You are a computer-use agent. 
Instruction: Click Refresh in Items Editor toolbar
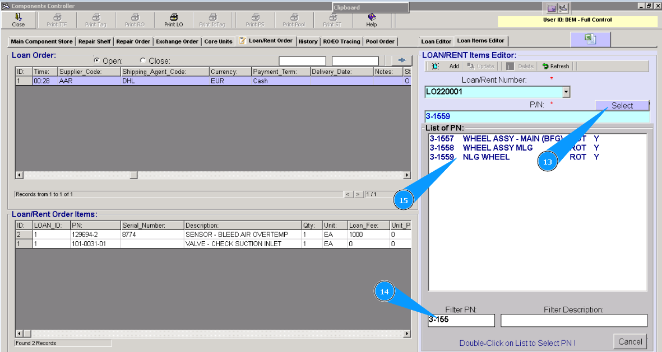coord(556,66)
